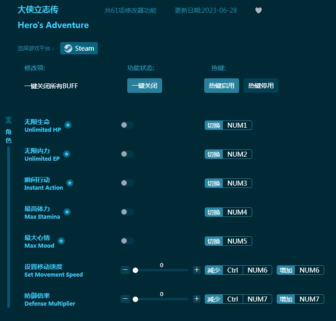
Task: Click plus button for Set Movement Speed
Action: click(197, 270)
